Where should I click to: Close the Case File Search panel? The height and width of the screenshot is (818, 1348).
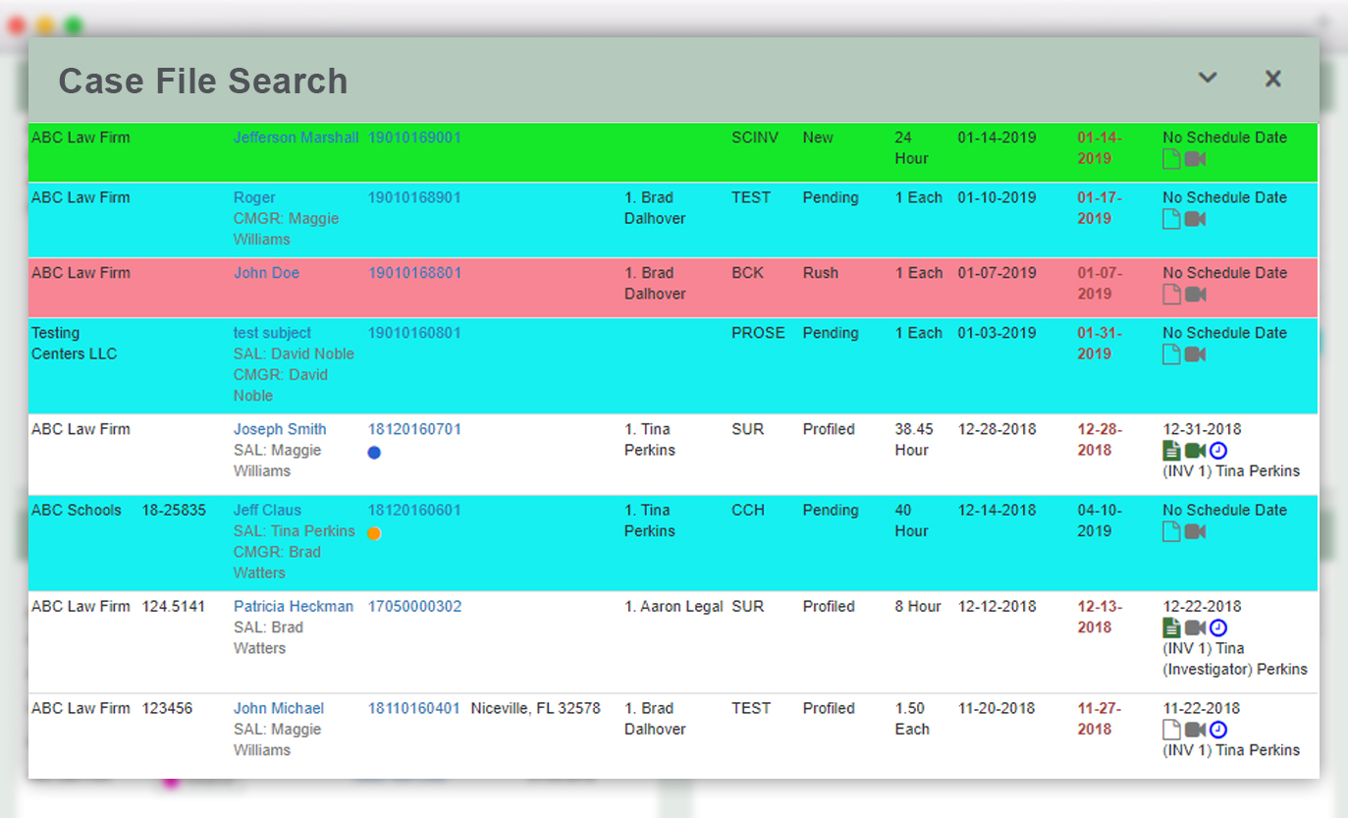tap(1273, 79)
